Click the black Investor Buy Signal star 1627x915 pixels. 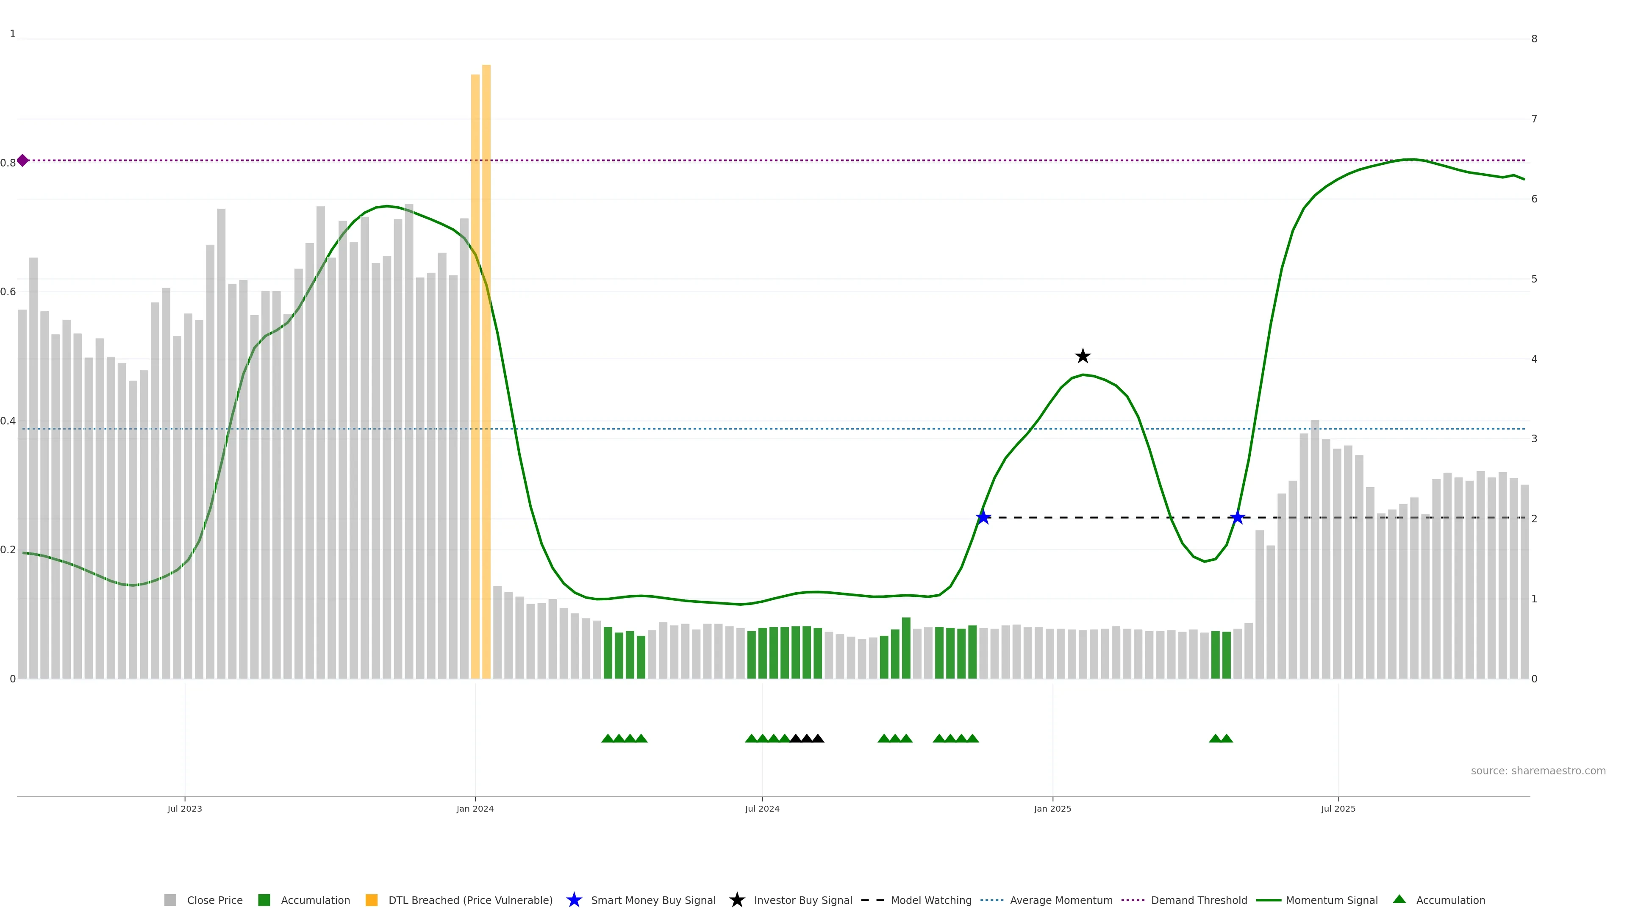coord(1083,356)
